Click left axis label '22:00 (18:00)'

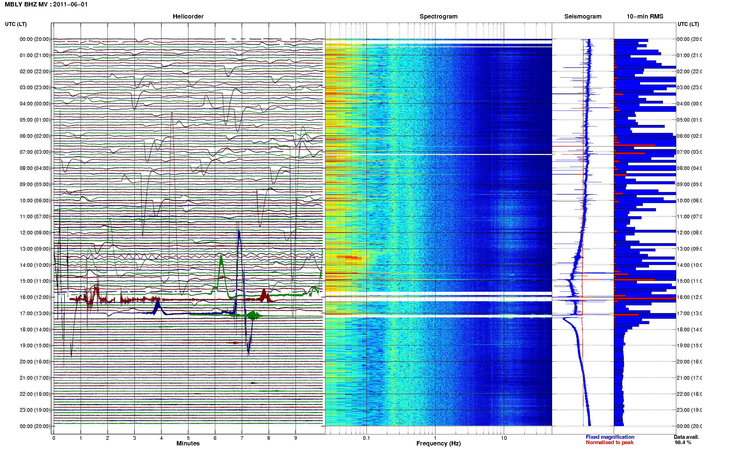tap(35, 394)
